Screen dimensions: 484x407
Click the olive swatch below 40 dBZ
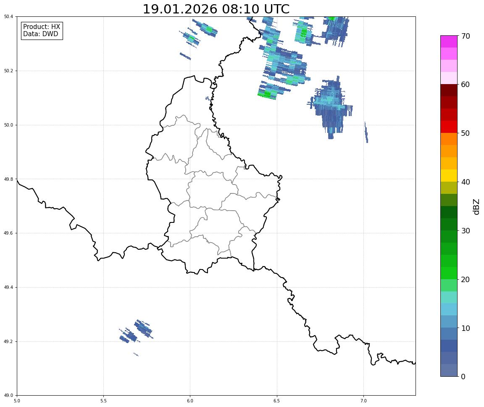point(449,188)
